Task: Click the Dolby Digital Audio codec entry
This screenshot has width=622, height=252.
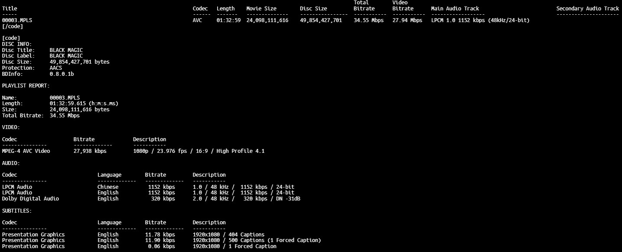Action: (30, 199)
